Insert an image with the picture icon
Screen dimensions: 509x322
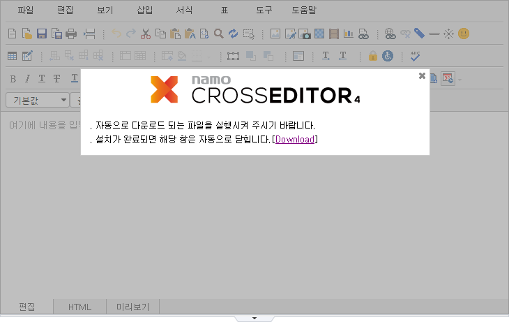(275, 34)
